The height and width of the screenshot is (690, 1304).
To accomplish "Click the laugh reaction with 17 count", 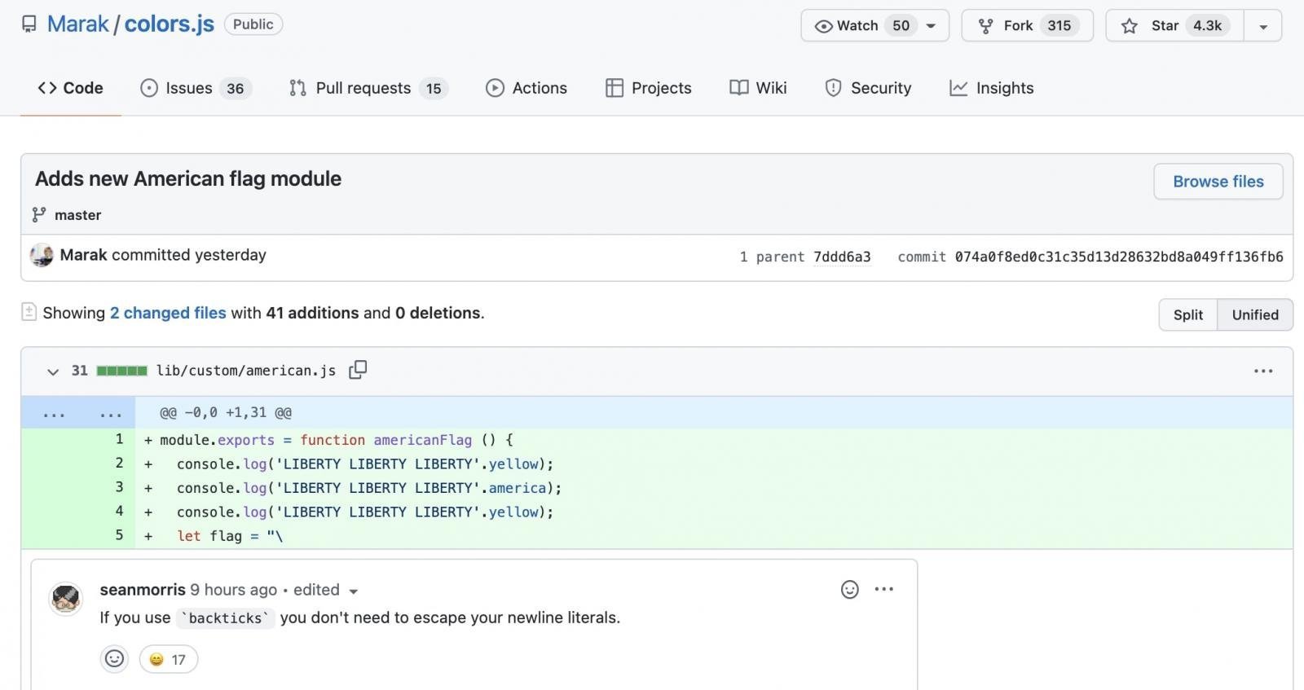I will click(x=168, y=659).
